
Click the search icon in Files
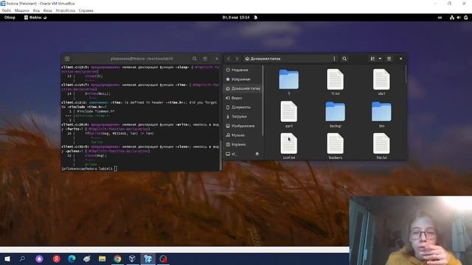point(344,59)
